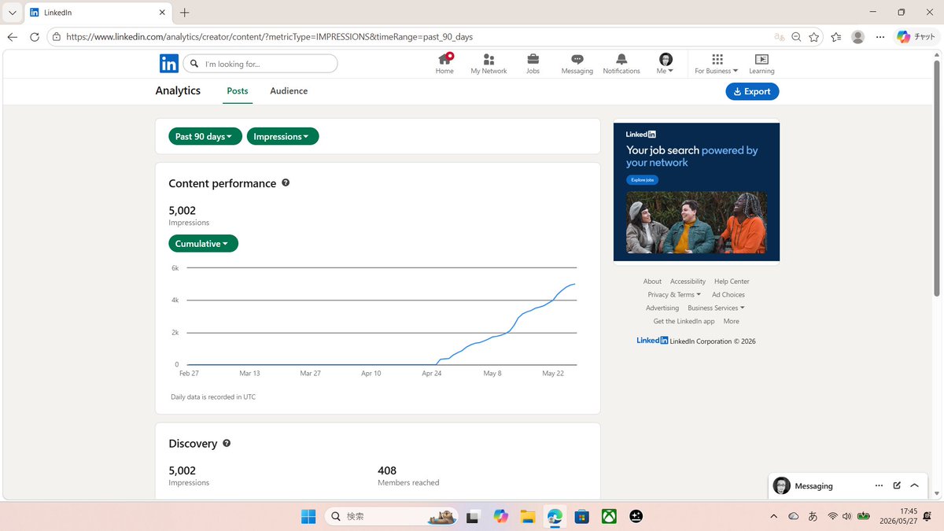
Task: Expand the Me profile menu
Action: click(666, 64)
